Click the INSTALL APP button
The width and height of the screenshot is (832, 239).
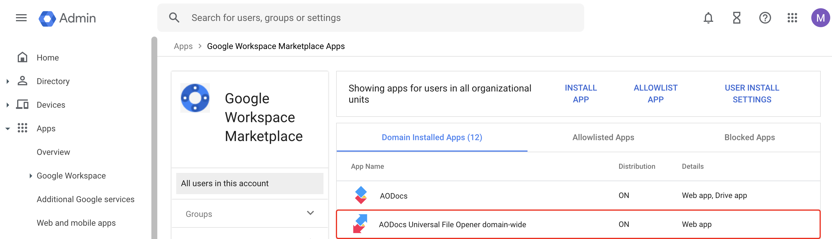tap(581, 94)
